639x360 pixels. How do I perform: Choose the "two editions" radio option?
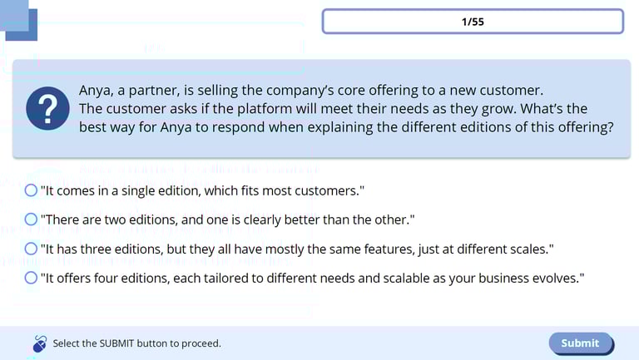pyautogui.click(x=31, y=219)
